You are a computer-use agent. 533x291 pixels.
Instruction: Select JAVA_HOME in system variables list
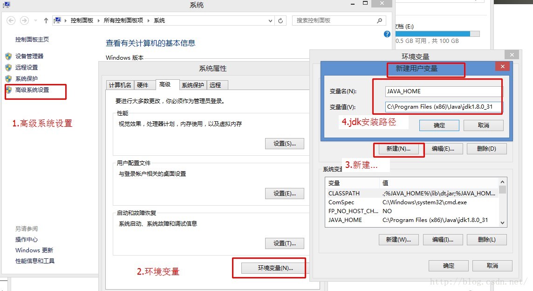(412, 220)
